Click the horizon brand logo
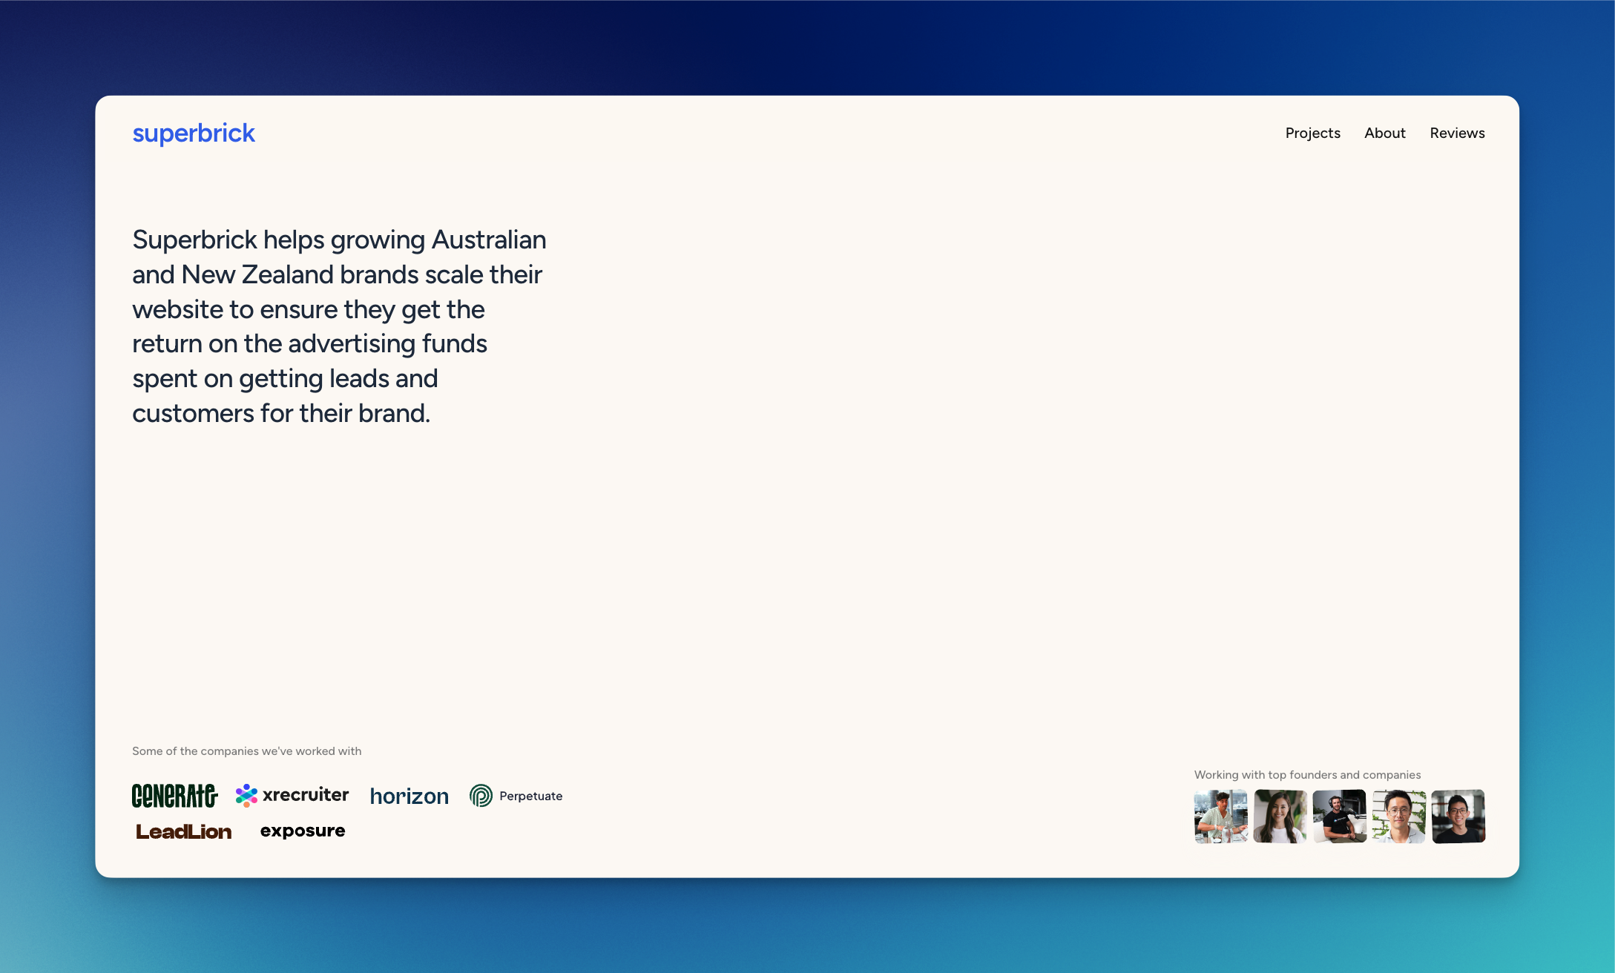1615x973 pixels. tap(409, 795)
